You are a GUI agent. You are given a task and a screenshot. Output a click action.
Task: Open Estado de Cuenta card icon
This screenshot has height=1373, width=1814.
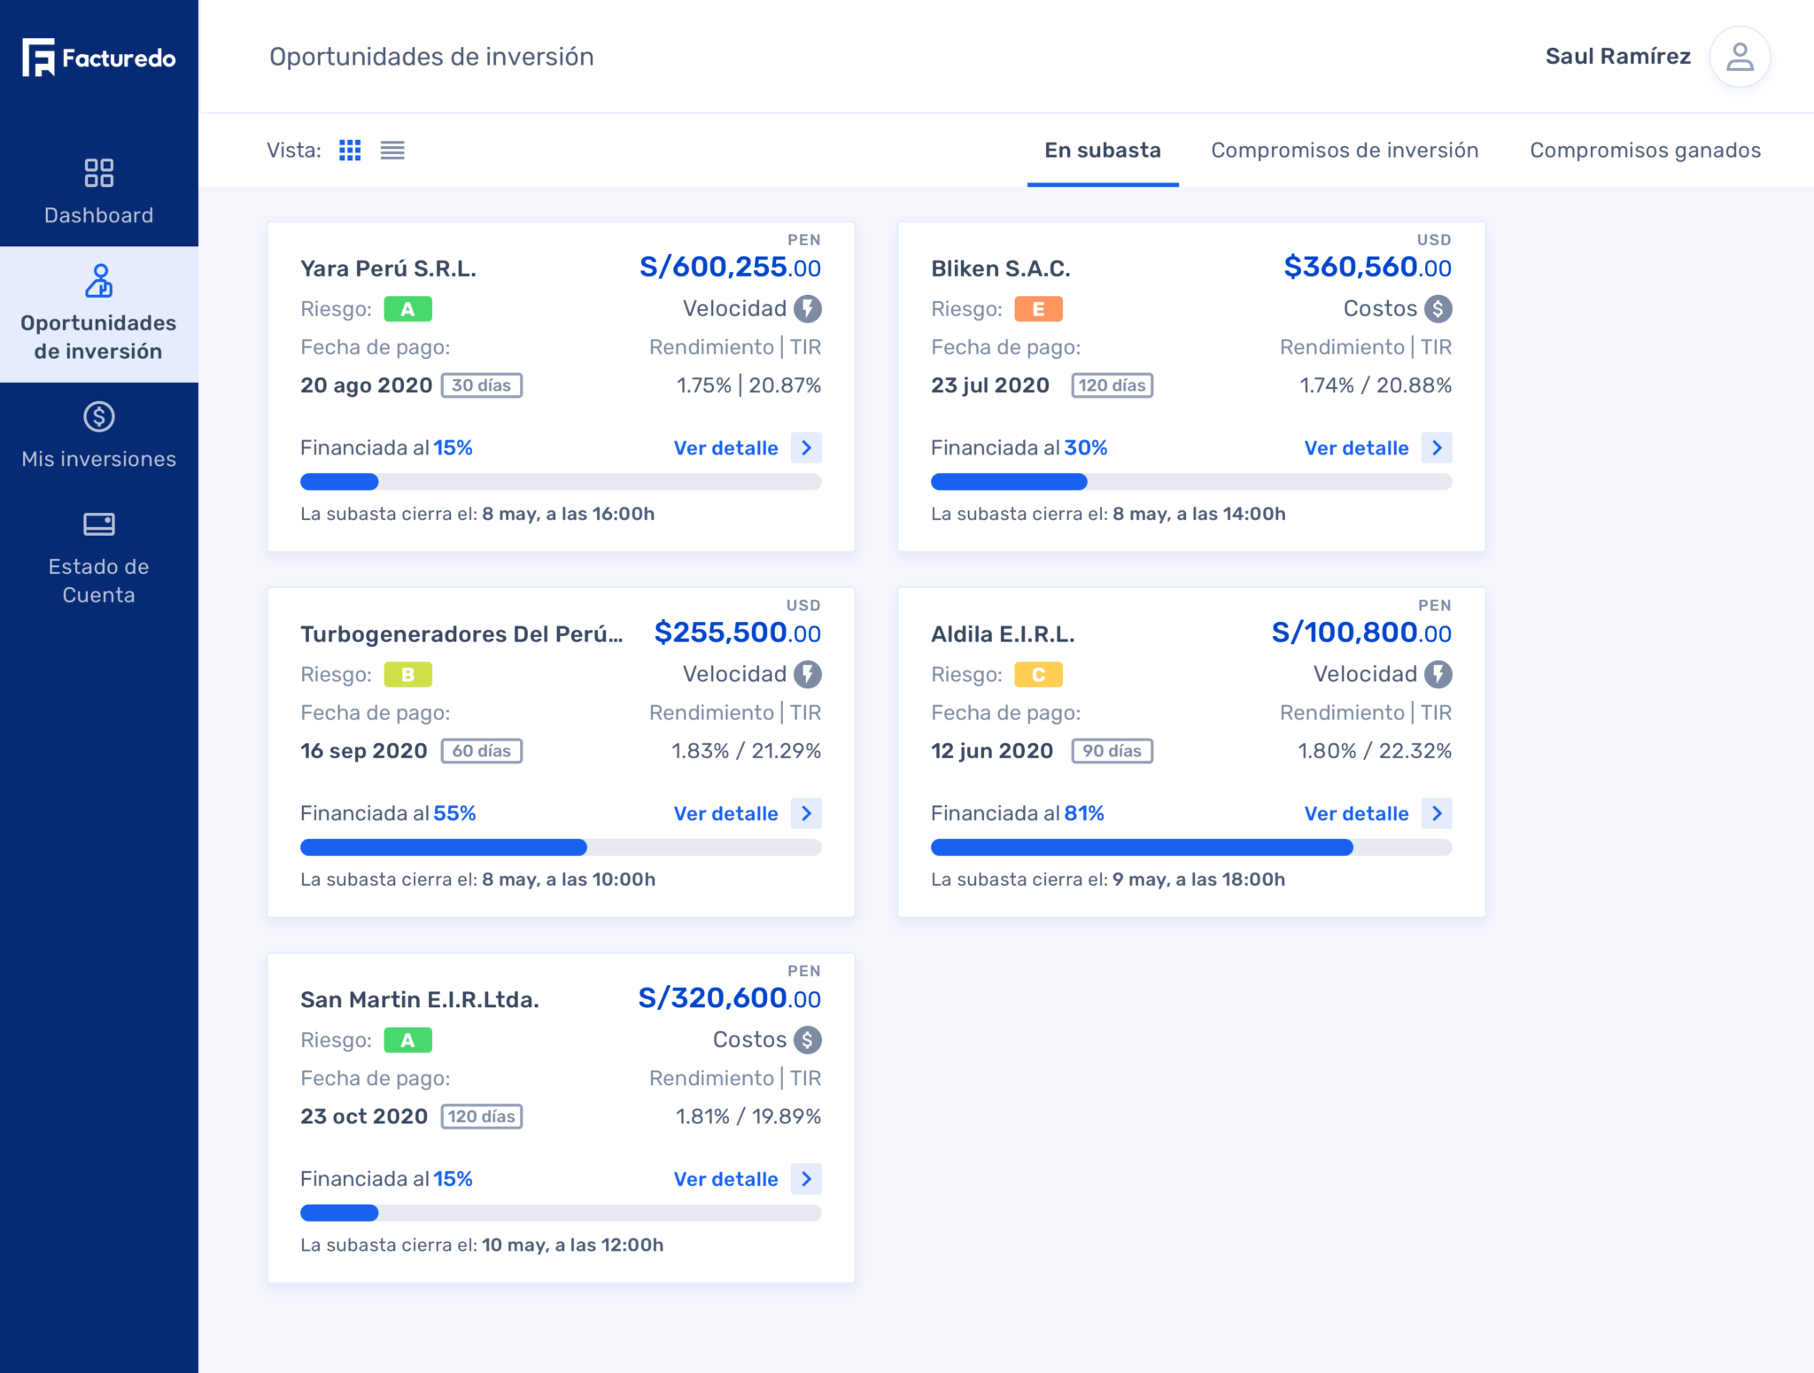coord(98,524)
